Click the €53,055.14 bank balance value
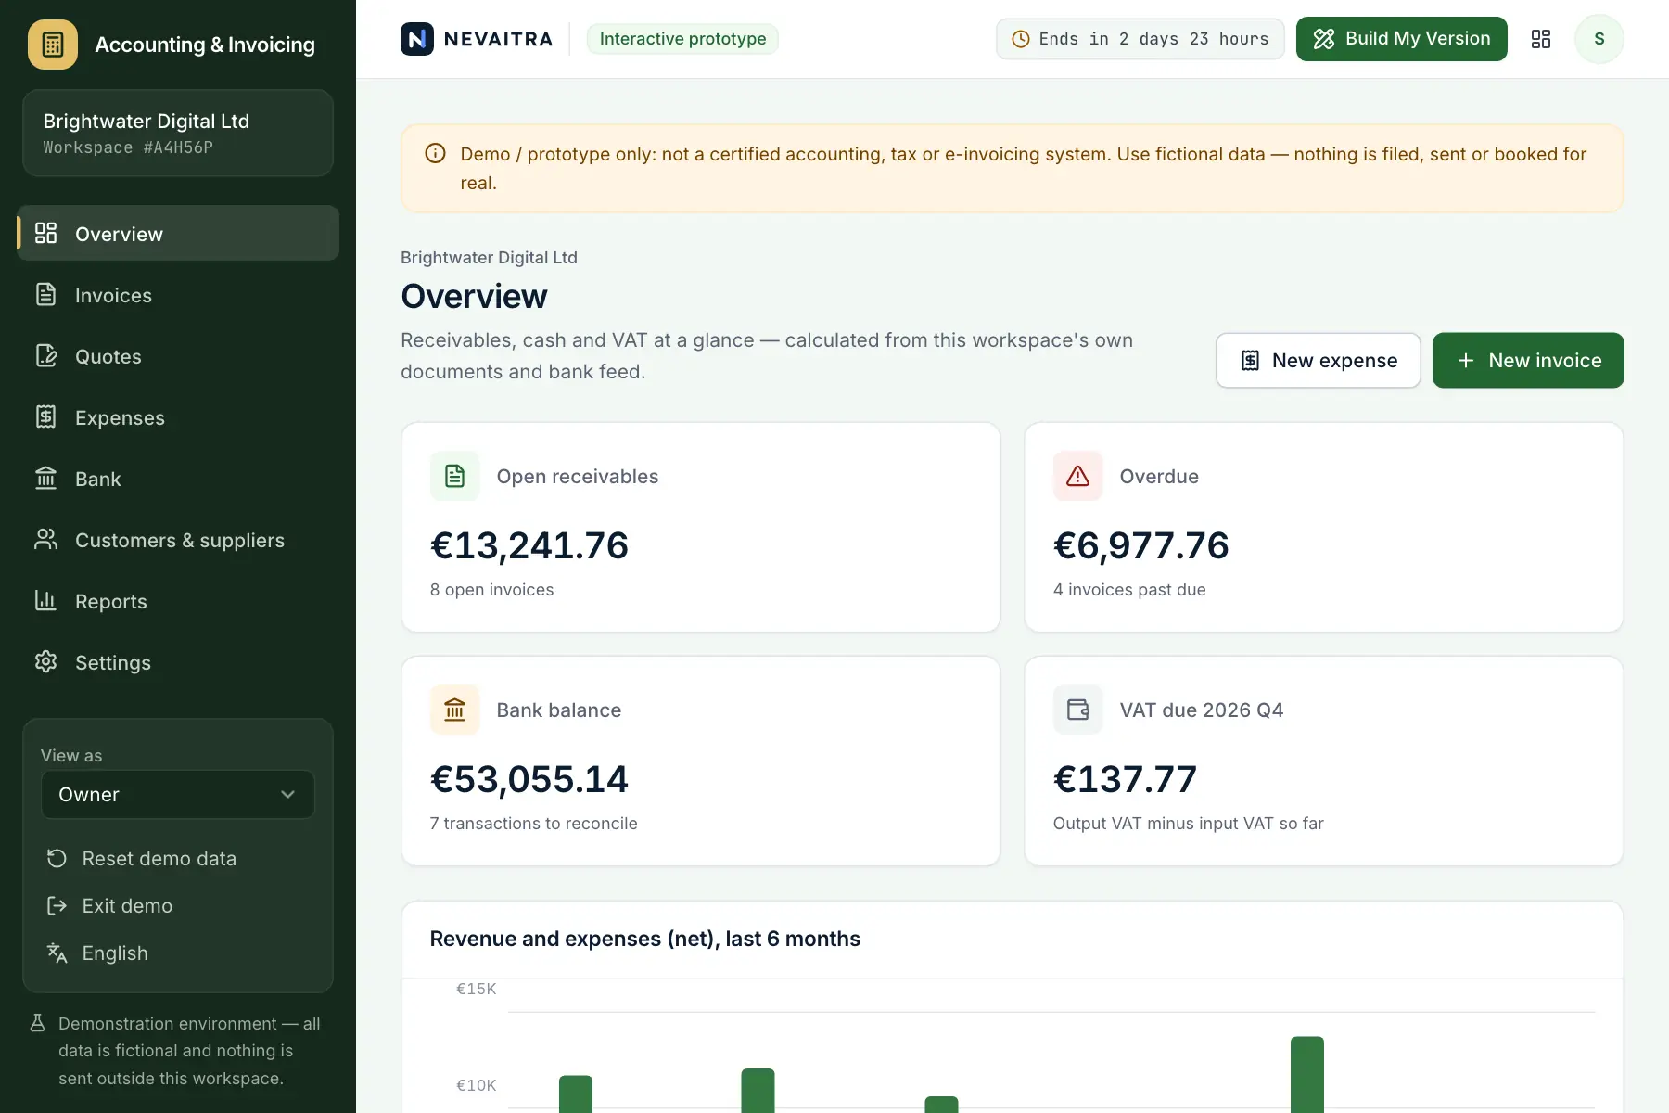The image size is (1669, 1113). tap(529, 779)
